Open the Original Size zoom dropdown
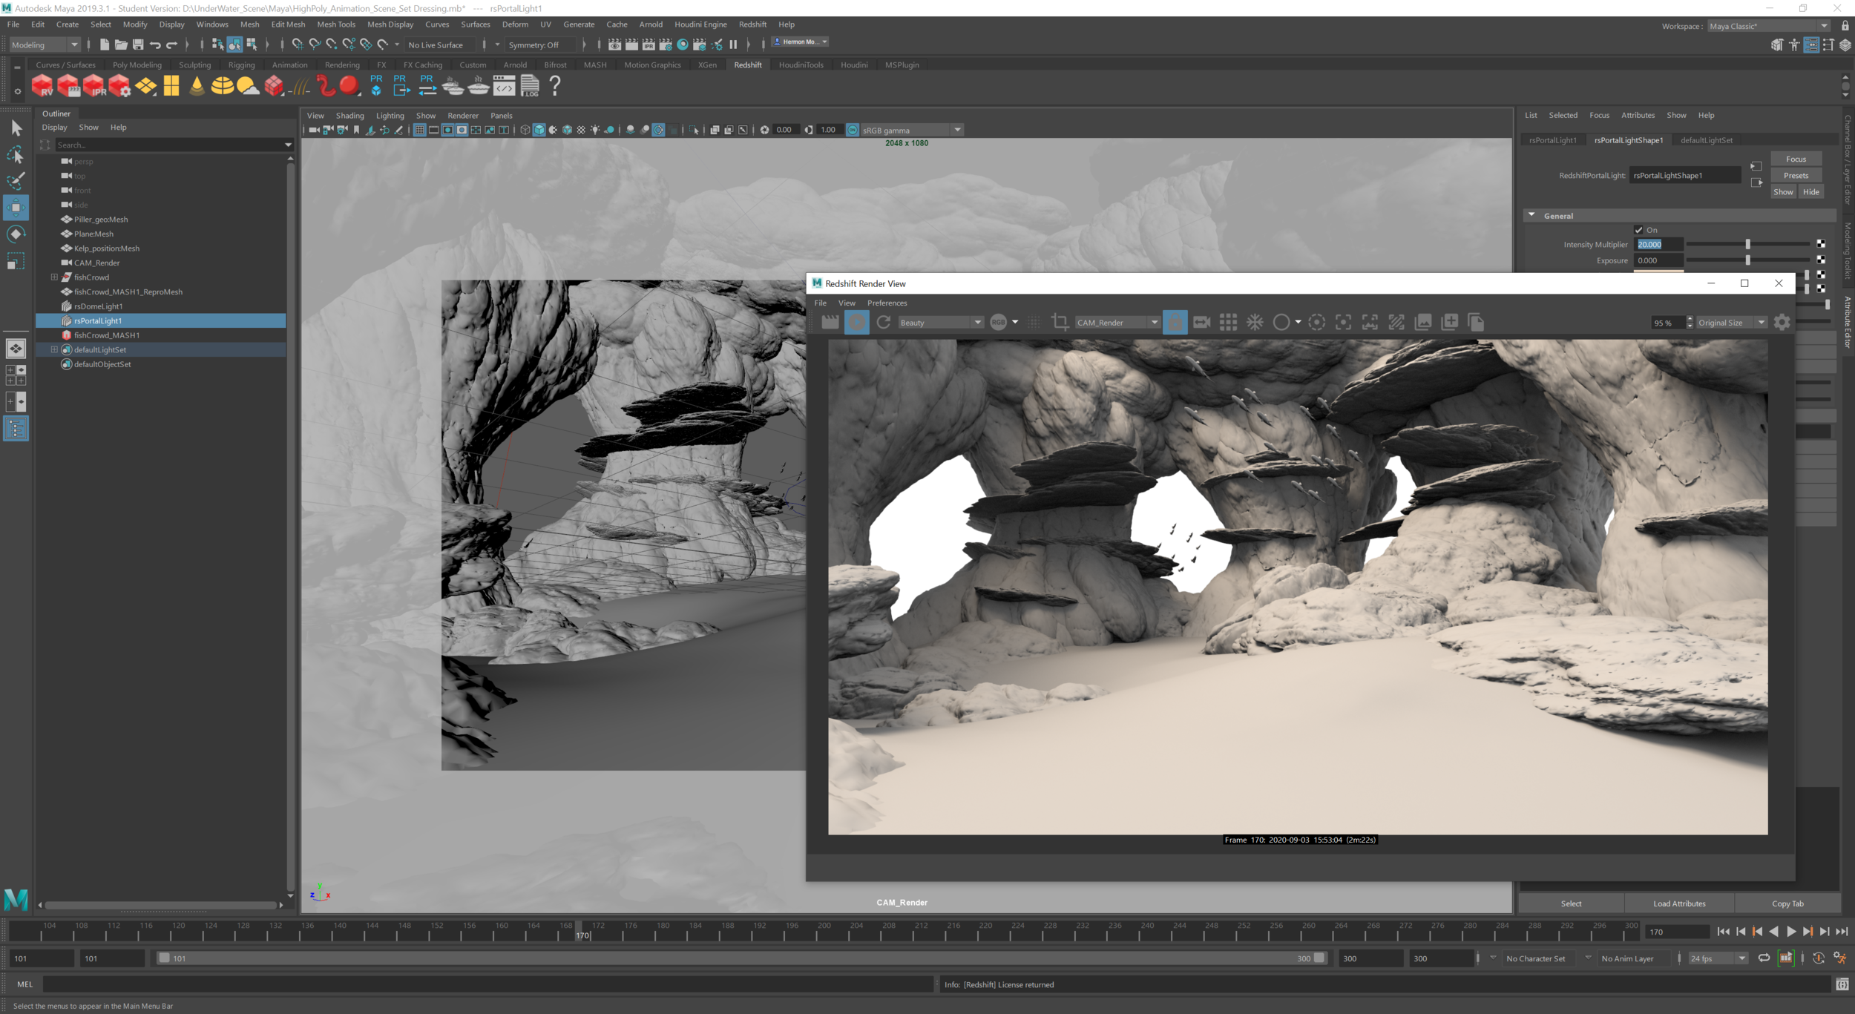 click(x=1729, y=322)
